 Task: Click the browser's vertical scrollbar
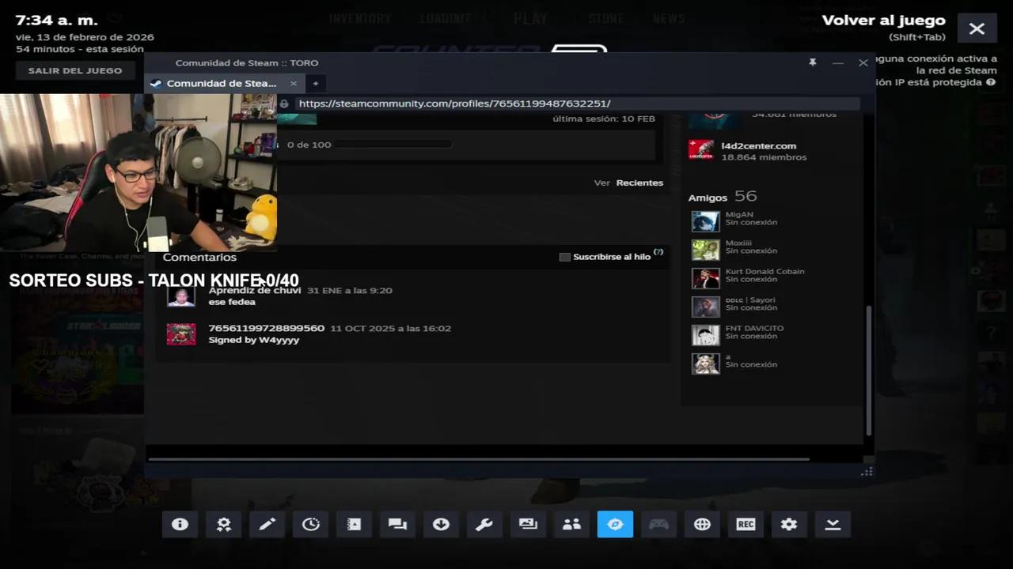pos(869,369)
